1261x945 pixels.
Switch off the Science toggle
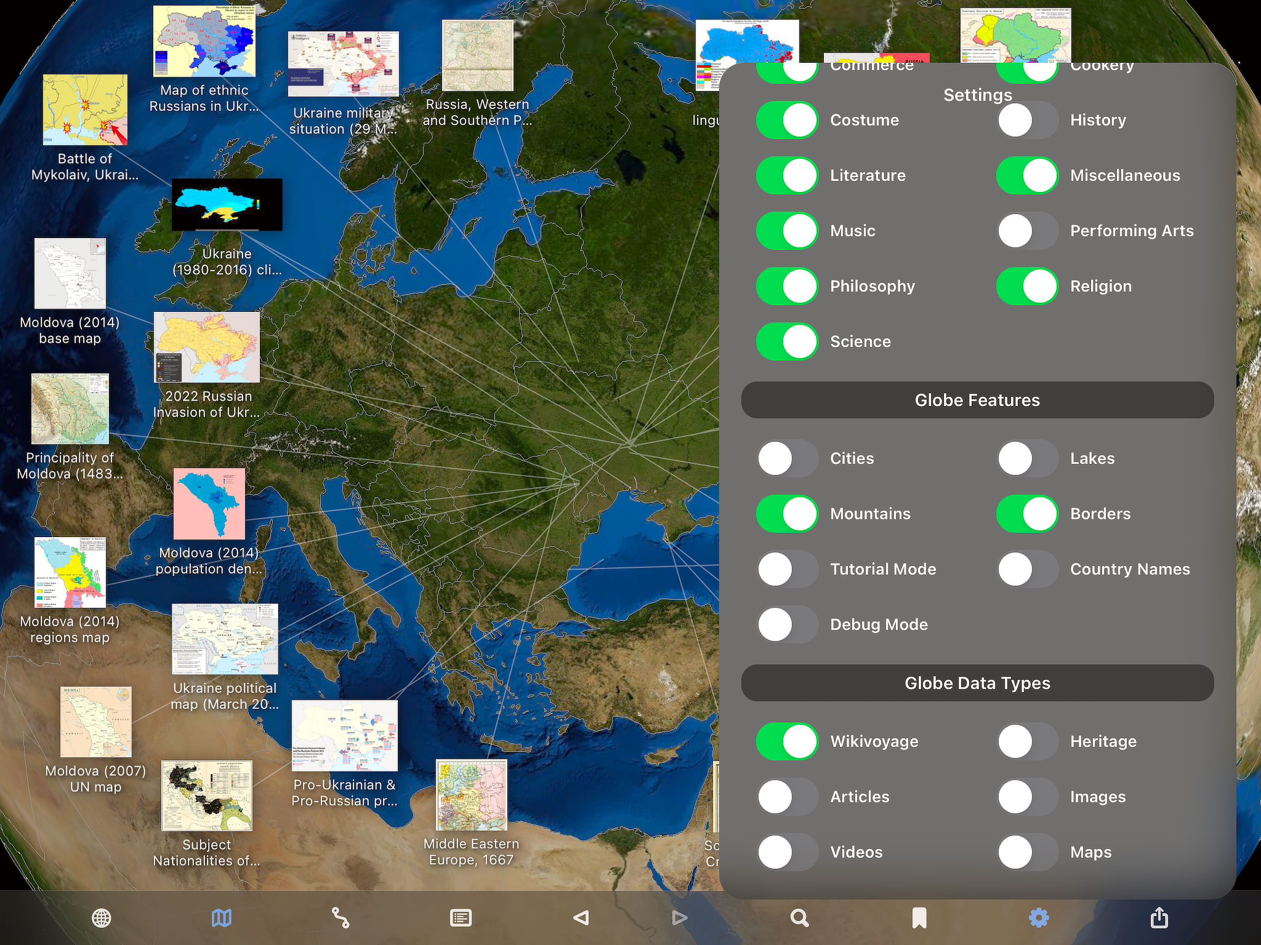coord(787,341)
